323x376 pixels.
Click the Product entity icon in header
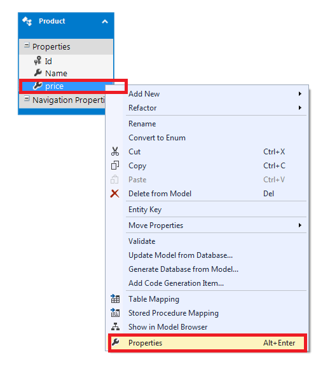coord(27,21)
